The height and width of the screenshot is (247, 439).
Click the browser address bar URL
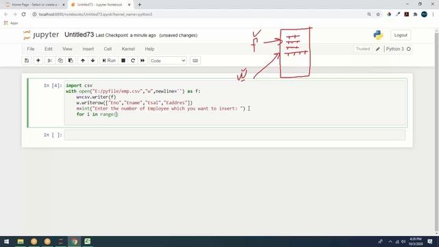click(95, 14)
